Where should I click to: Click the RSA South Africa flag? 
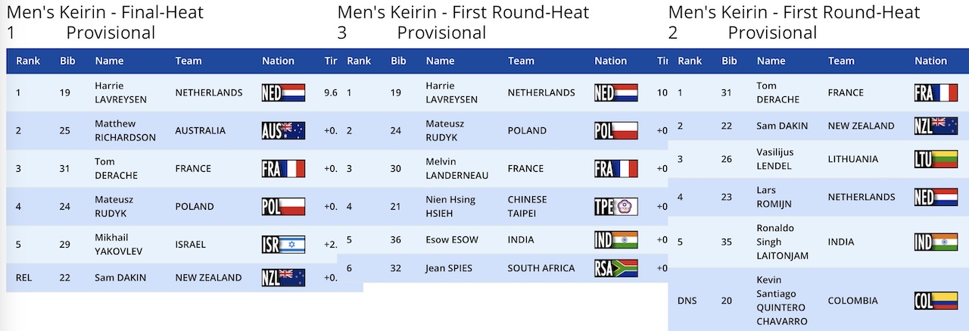[x=616, y=268]
